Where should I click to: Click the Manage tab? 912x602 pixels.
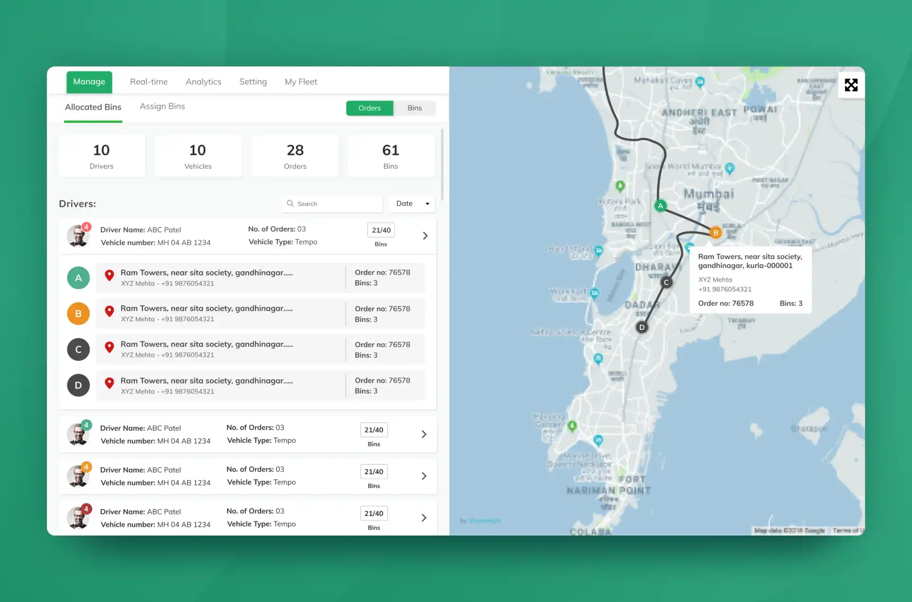pyautogui.click(x=89, y=81)
